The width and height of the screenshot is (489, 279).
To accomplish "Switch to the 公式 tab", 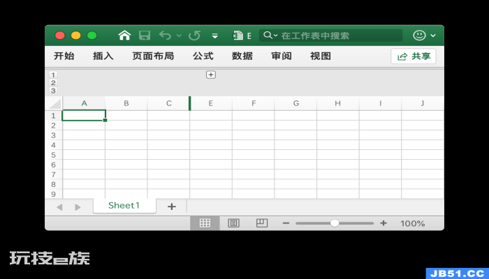I will pos(203,56).
